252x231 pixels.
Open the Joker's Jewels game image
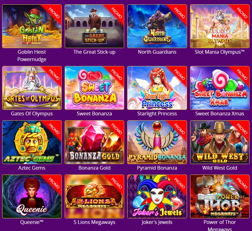(157, 196)
